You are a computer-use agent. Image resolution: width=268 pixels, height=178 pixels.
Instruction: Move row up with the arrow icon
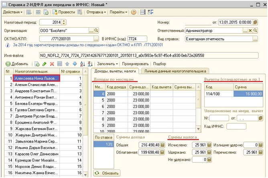tap(67, 64)
